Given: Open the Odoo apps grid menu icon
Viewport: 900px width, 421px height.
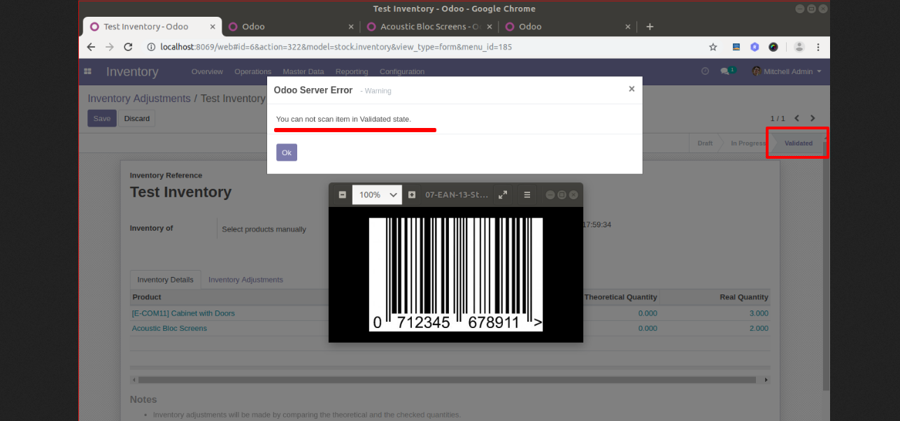Looking at the screenshot, I should pos(87,71).
